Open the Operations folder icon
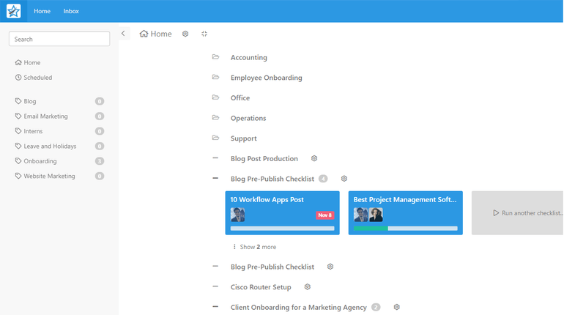Image resolution: width=564 pixels, height=315 pixels. click(215, 118)
